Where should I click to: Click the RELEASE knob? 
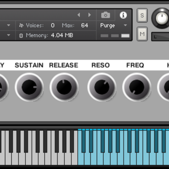64,87
